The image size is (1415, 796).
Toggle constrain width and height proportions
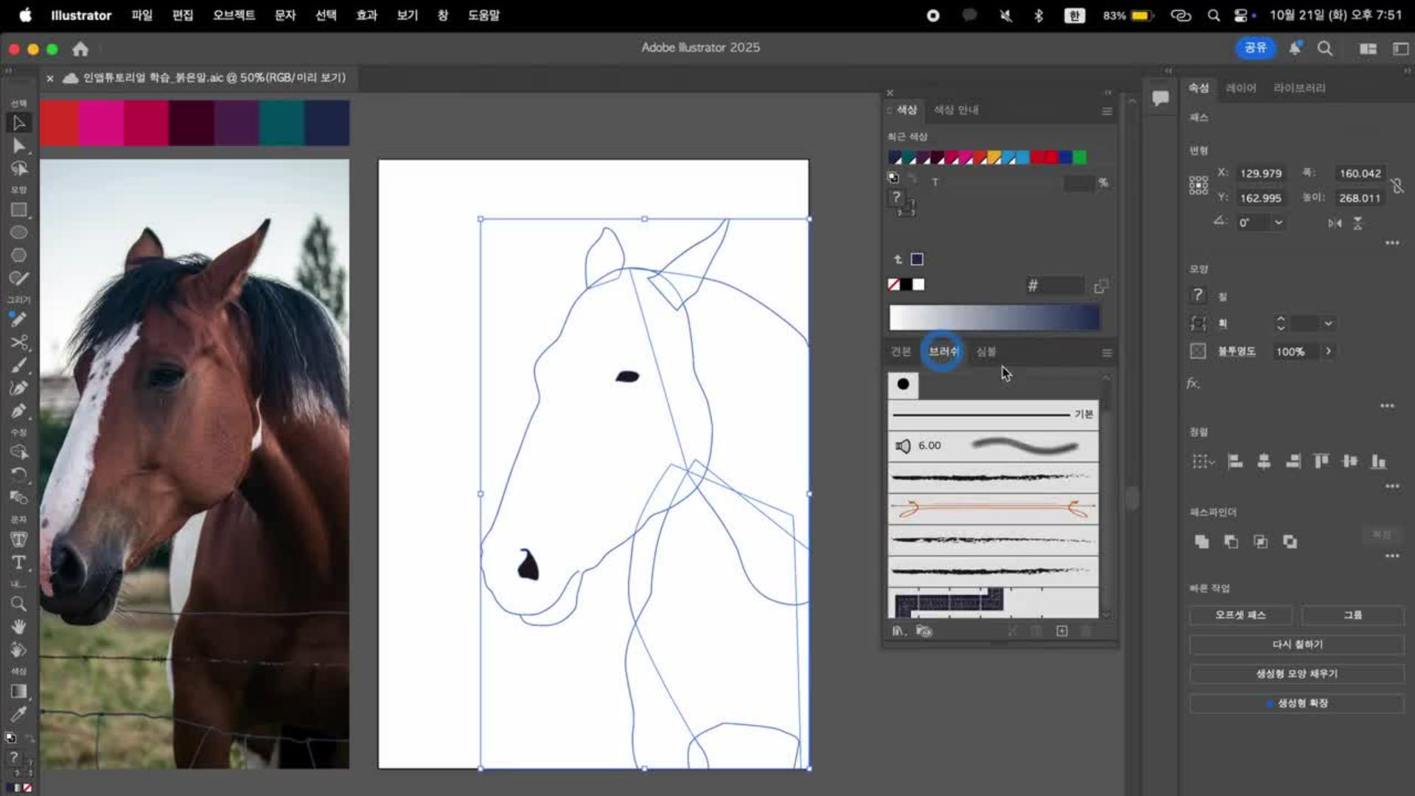[1397, 186]
